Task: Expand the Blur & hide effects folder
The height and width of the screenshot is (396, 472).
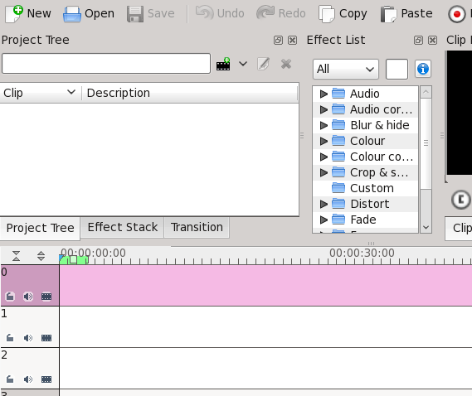Action: coord(324,125)
